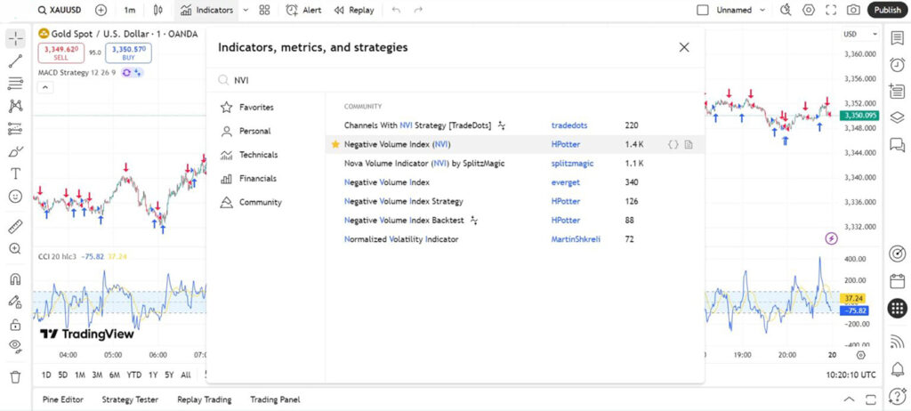Viewport: 911px width, 411px height.
Task: Open the emoji icons tool
Action: (15, 196)
